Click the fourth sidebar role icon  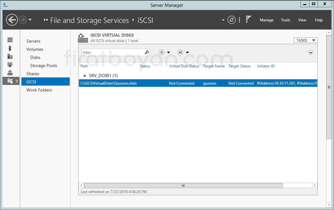[10, 64]
